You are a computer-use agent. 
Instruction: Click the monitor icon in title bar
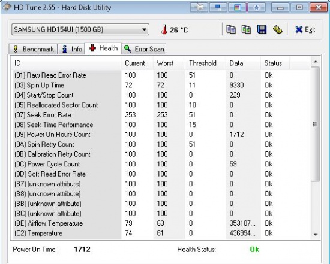coord(218,8)
